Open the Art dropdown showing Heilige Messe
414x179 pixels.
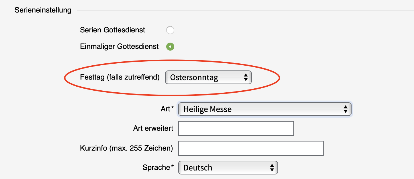tap(264, 109)
